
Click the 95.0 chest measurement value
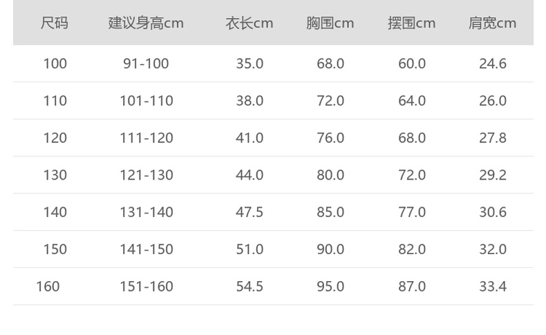pyautogui.click(x=330, y=286)
